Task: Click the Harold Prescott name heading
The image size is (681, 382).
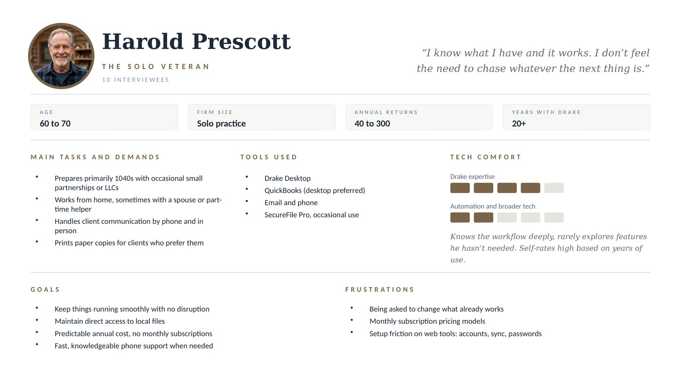Action: [x=196, y=42]
